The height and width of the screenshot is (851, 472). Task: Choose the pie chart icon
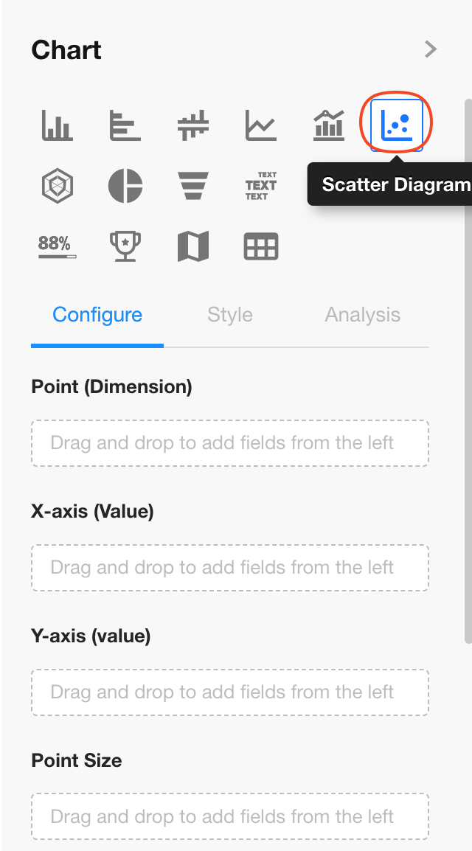pyautogui.click(x=125, y=186)
